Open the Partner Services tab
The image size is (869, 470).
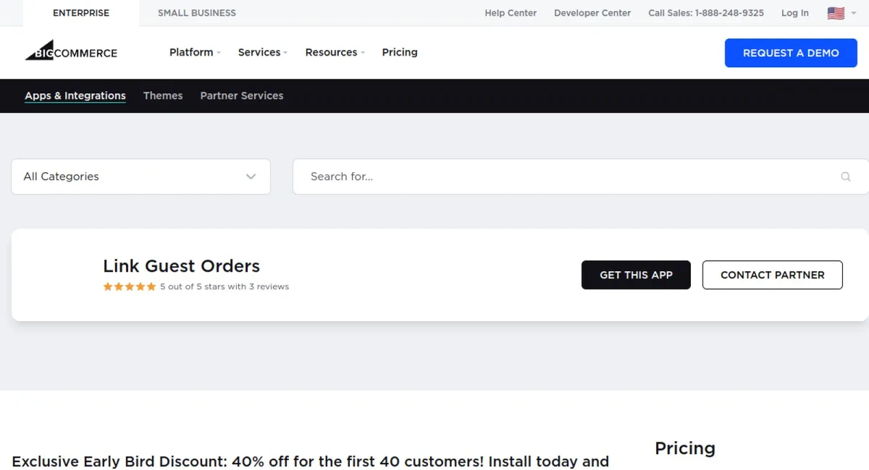pyautogui.click(x=242, y=95)
